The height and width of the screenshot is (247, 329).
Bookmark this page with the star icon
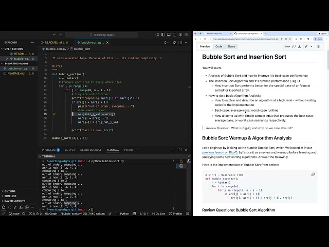[x=290, y=39]
